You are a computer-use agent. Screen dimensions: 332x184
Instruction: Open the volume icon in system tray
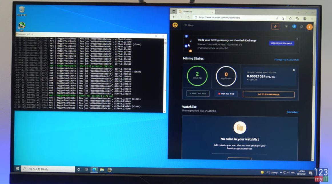coord(288,173)
